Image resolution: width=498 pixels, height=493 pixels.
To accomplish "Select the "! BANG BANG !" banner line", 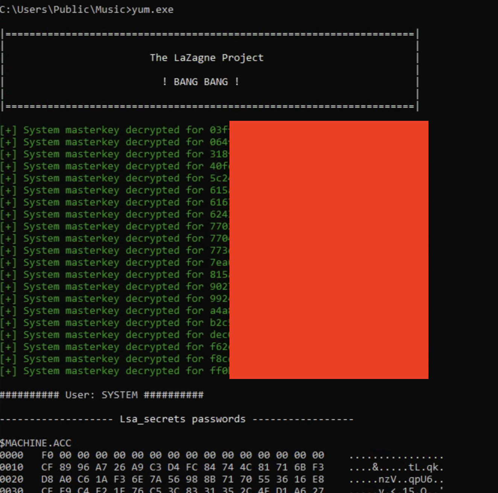I will [201, 82].
